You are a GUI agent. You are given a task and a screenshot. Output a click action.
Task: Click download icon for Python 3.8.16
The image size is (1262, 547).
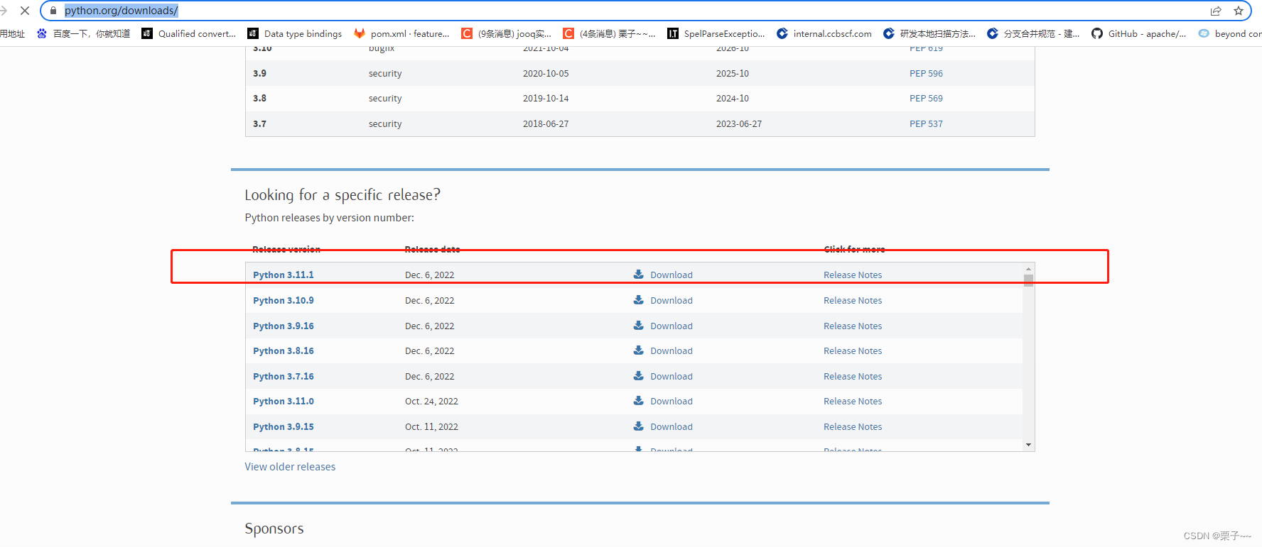pos(639,350)
